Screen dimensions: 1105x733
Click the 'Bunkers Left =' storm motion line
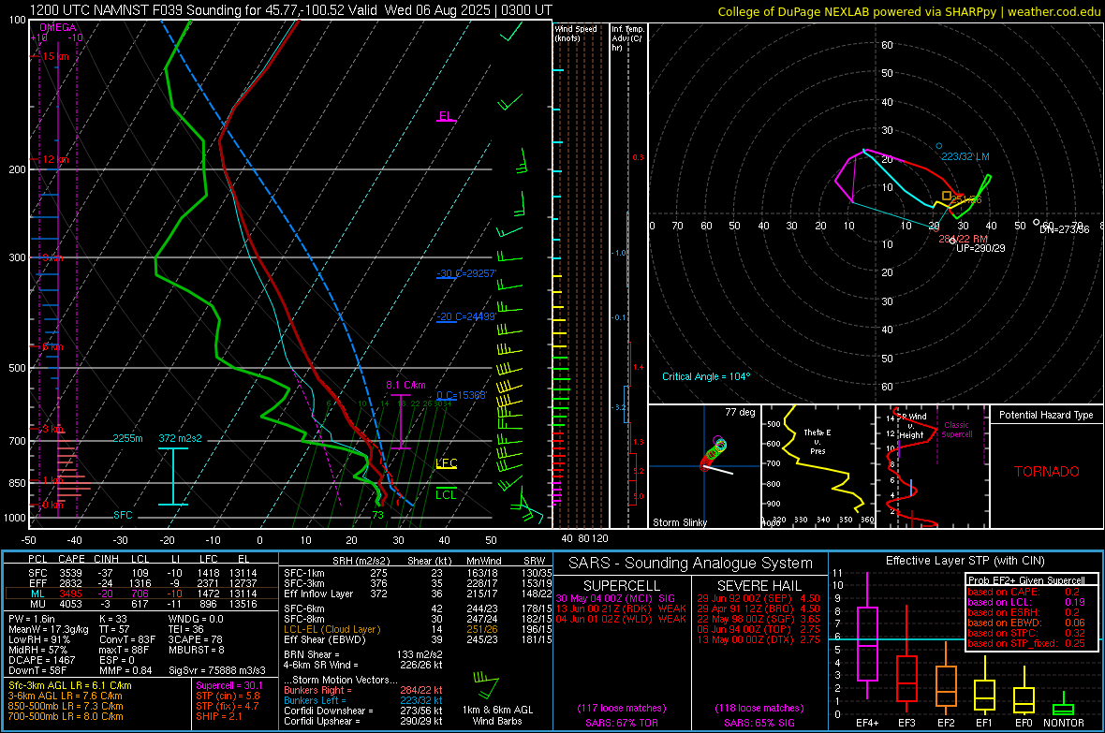(363, 700)
